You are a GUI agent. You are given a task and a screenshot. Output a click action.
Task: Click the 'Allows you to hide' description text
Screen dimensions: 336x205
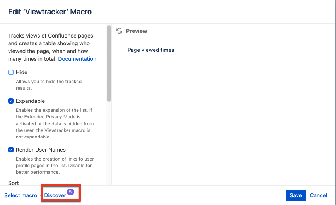pyautogui.click(x=49, y=85)
